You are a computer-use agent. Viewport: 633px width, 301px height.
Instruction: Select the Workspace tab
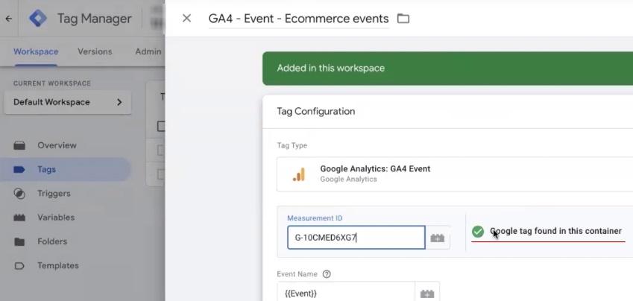tap(36, 51)
